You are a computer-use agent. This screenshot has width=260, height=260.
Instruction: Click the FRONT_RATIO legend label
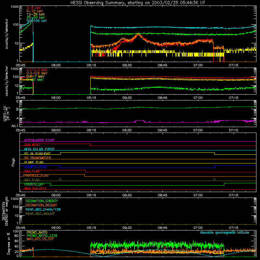click(37, 232)
